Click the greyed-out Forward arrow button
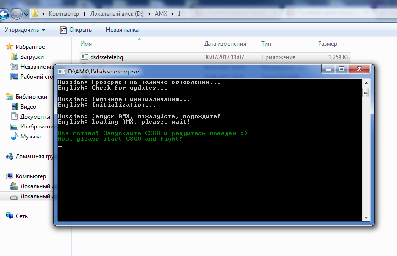The image size is (397, 256). click(x=17, y=14)
